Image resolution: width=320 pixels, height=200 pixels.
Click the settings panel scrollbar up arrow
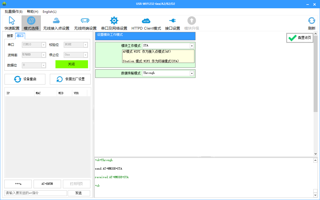[x=316, y=34]
